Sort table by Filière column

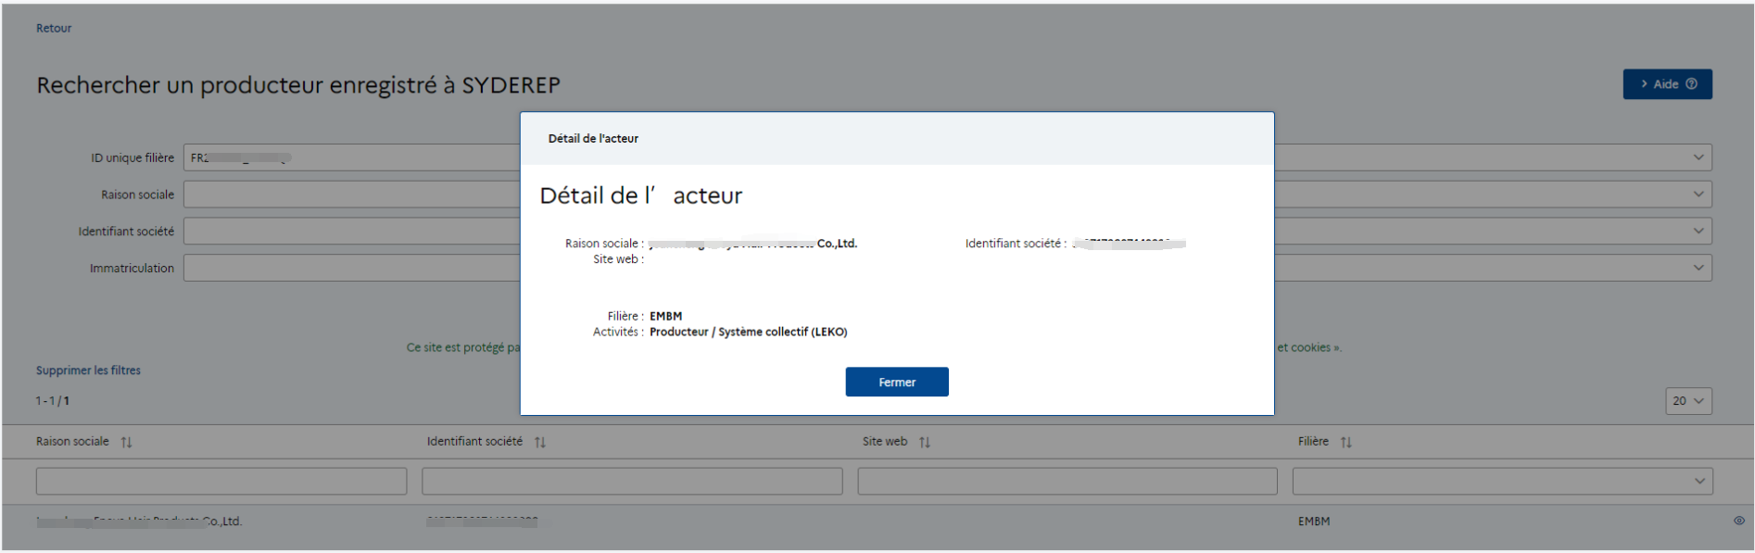(1346, 443)
